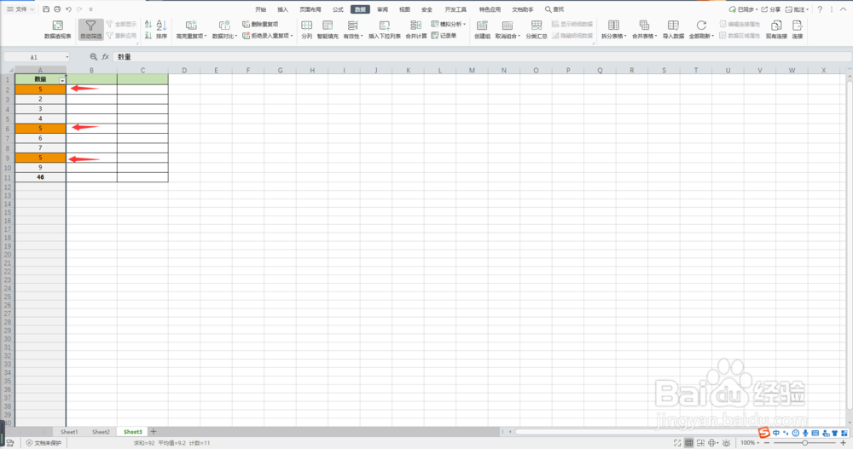Click 现有连接 existing connections

pos(776,29)
